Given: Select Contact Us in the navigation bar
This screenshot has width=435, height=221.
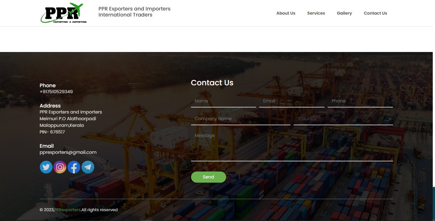Looking at the screenshot, I should pyautogui.click(x=375, y=13).
